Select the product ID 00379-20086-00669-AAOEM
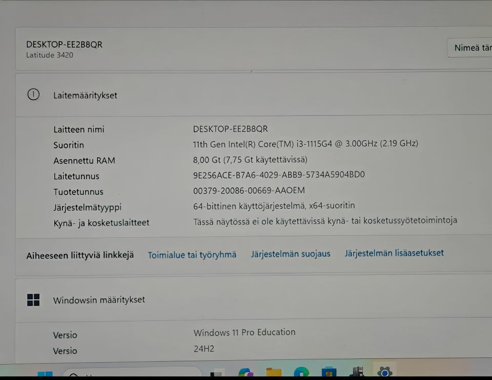This screenshot has height=380, width=492. point(249,191)
